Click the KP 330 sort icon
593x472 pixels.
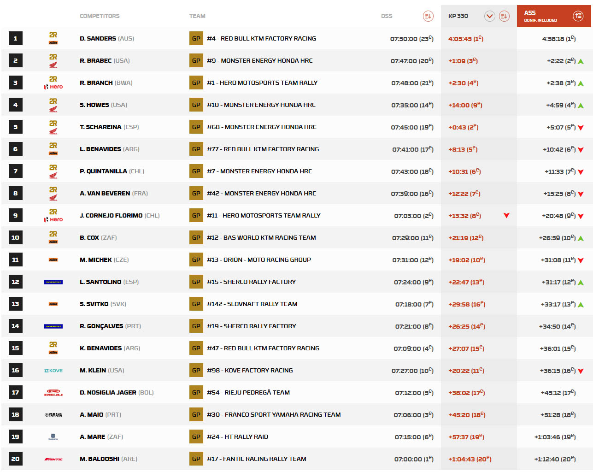(x=504, y=16)
